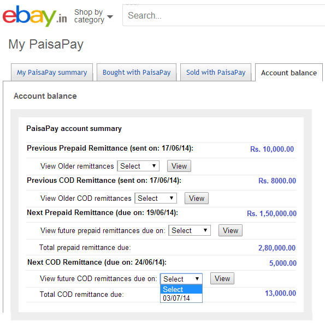Collapse the future COD remittances Select dropdown
This screenshot has height=328, width=325.
pos(181,279)
